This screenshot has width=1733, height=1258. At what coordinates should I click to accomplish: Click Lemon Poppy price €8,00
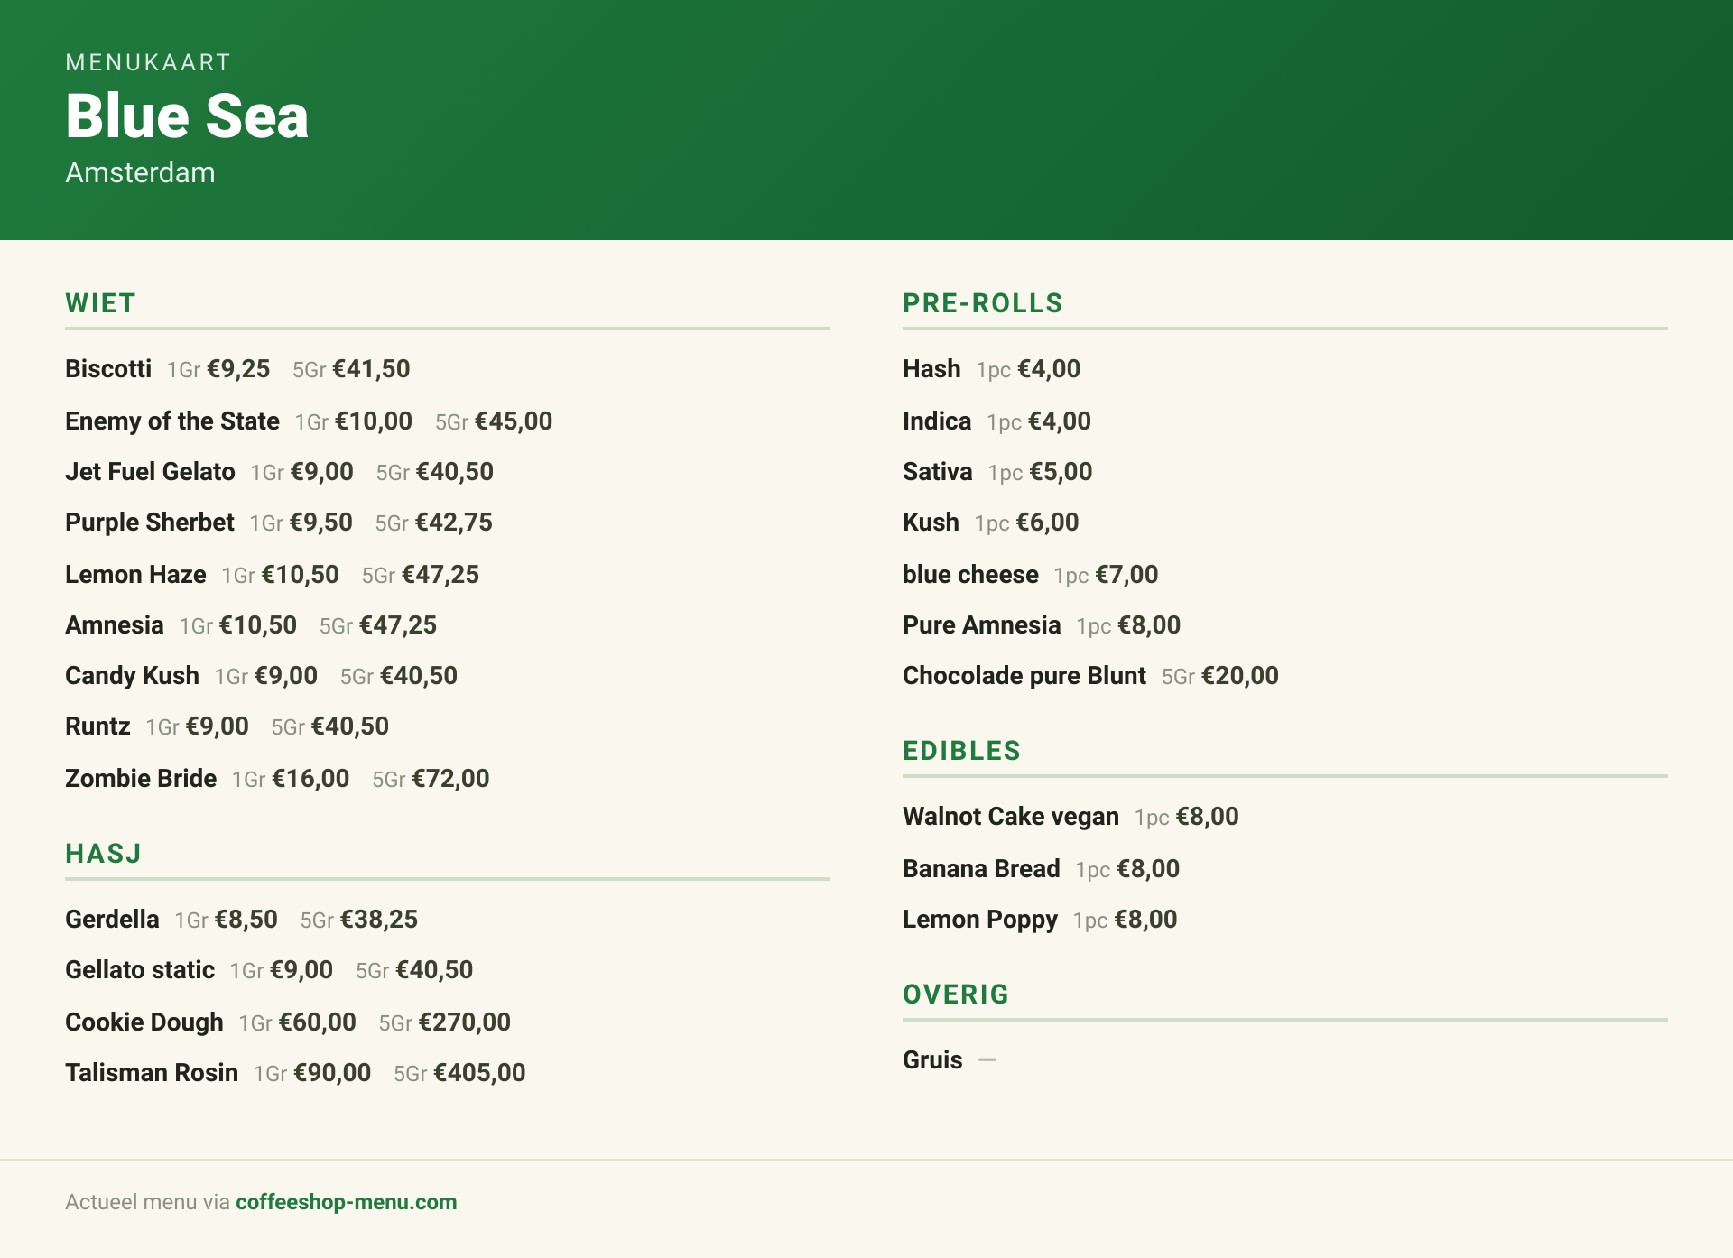[1145, 920]
